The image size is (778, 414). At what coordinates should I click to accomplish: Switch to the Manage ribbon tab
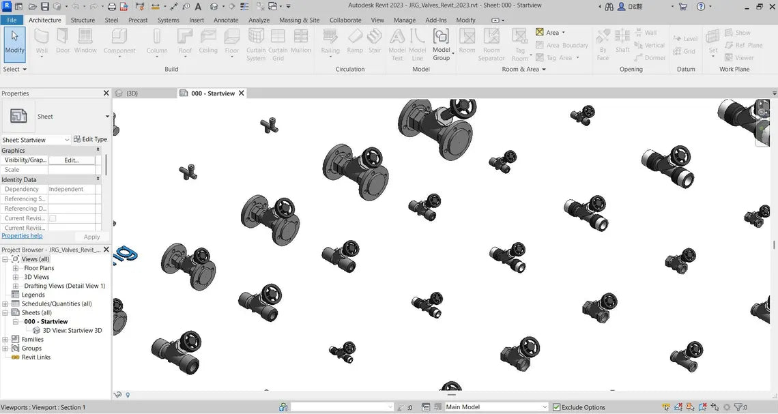pyautogui.click(x=405, y=20)
